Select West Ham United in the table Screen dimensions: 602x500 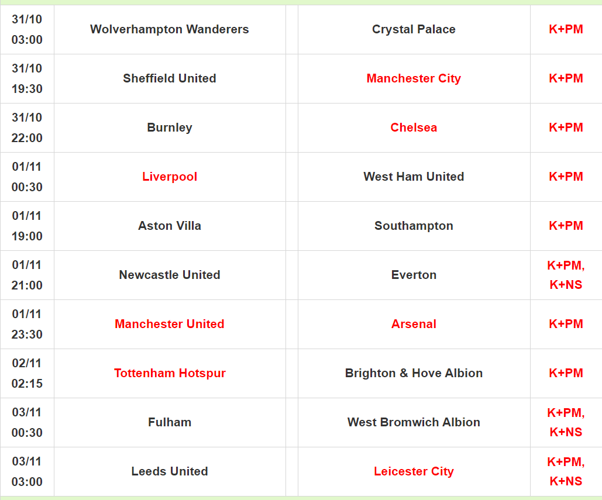click(414, 177)
